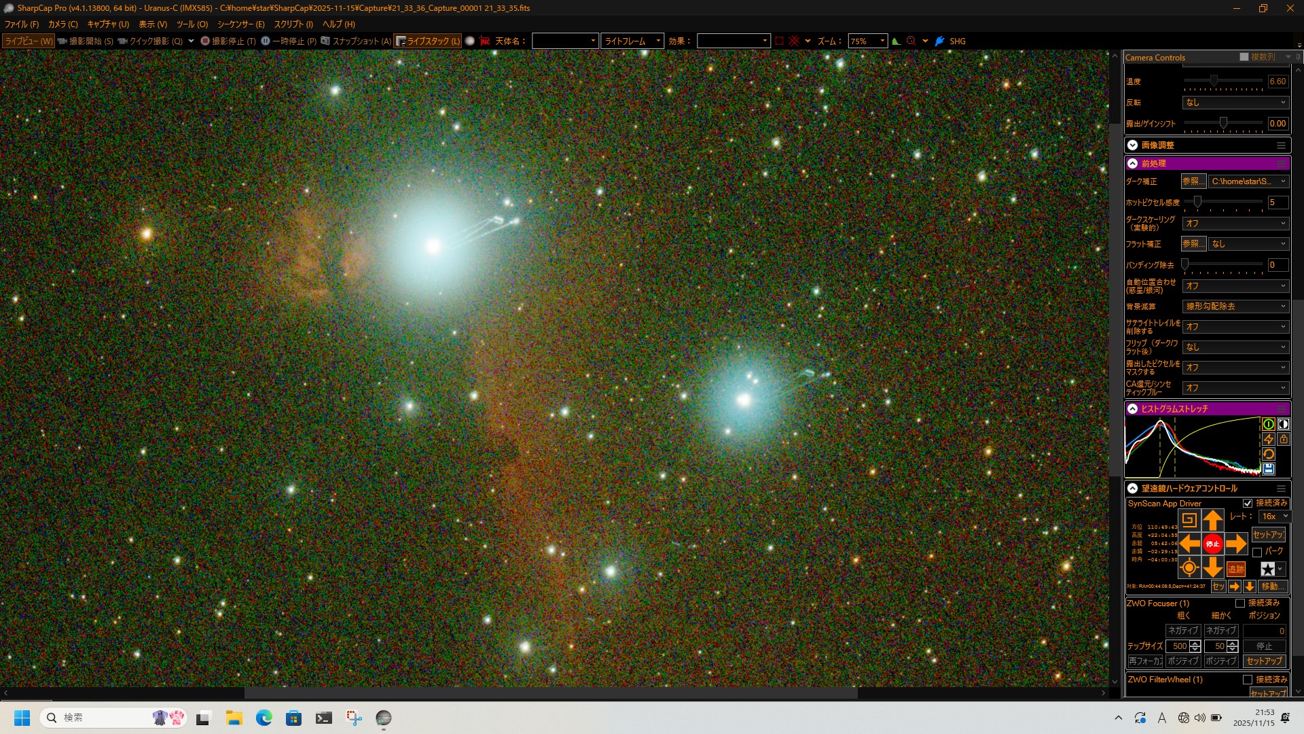
Task: Click the red 停止 mount stop button
Action: coord(1212,544)
